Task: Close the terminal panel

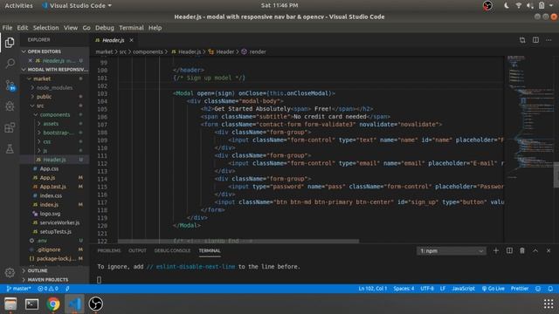Action: click(549, 250)
